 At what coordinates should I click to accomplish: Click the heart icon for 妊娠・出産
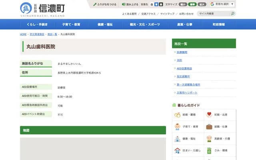[x=209, y=115]
